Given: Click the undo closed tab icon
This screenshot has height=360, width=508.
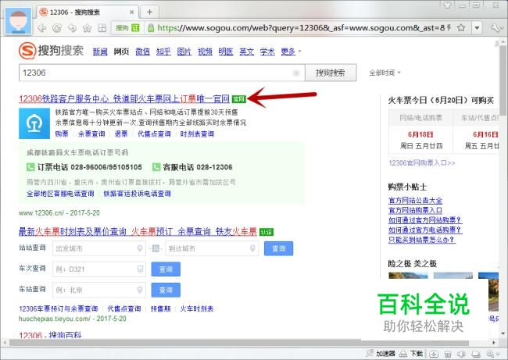Looking at the screenshot, I should click(x=72, y=28).
